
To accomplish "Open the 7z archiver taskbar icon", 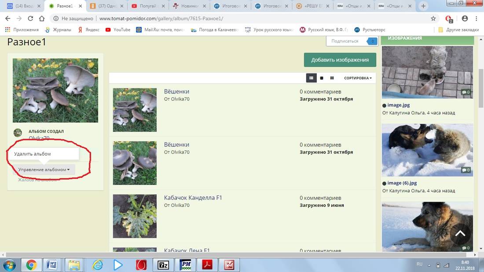I will click(163, 265).
